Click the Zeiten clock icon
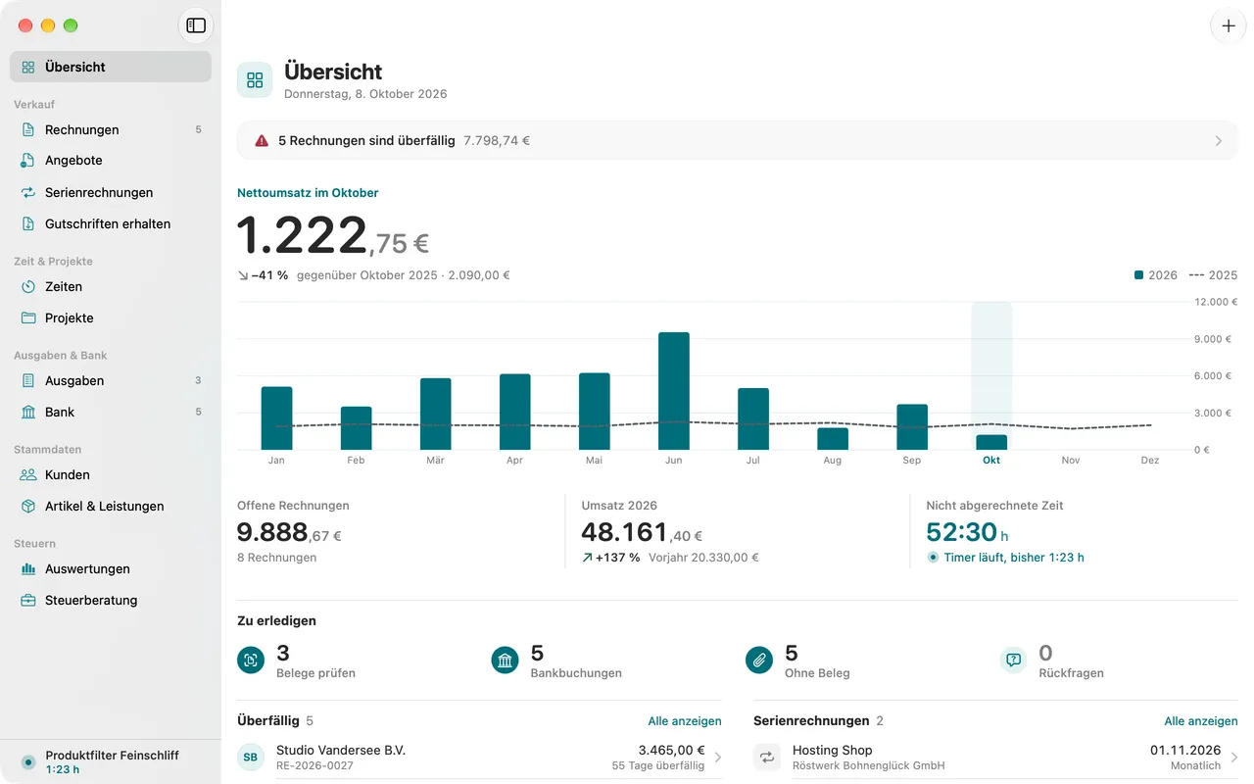 [x=28, y=286]
